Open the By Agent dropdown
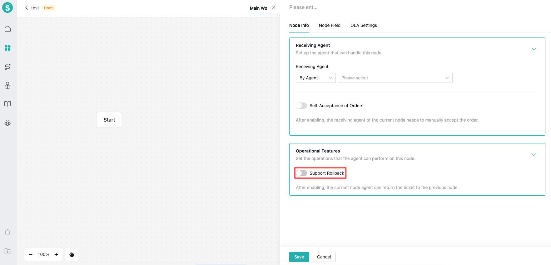Viewport: 551px width, 265px height. 315,78
